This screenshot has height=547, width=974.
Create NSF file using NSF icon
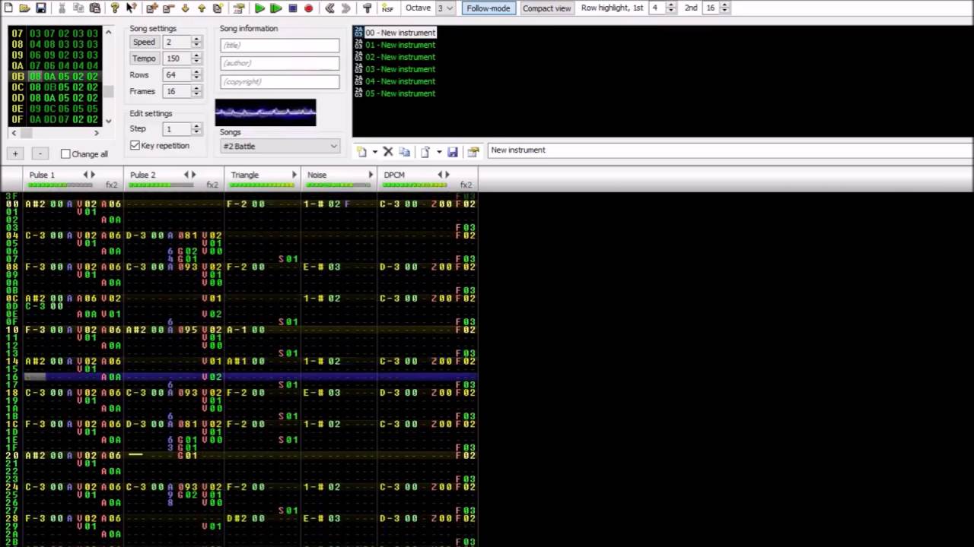[387, 8]
